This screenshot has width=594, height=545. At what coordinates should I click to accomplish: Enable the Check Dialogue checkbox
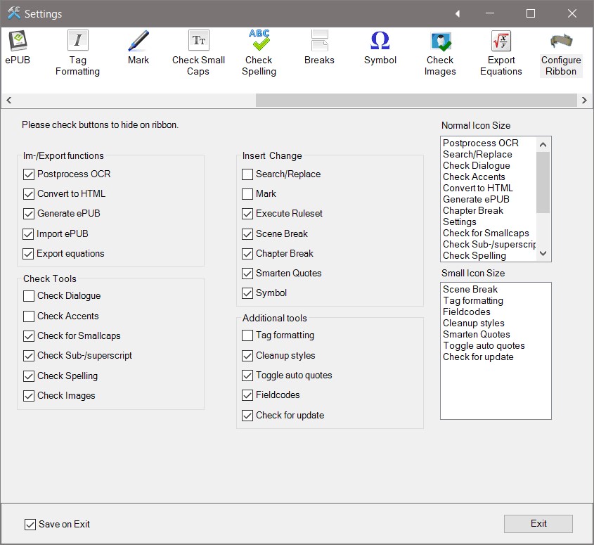tap(28, 296)
